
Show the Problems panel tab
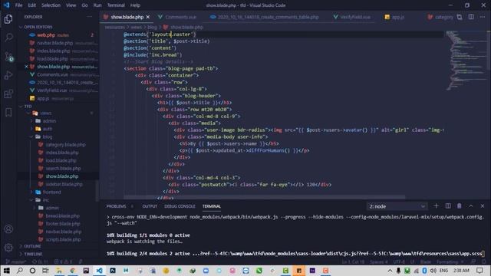coord(116,206)
